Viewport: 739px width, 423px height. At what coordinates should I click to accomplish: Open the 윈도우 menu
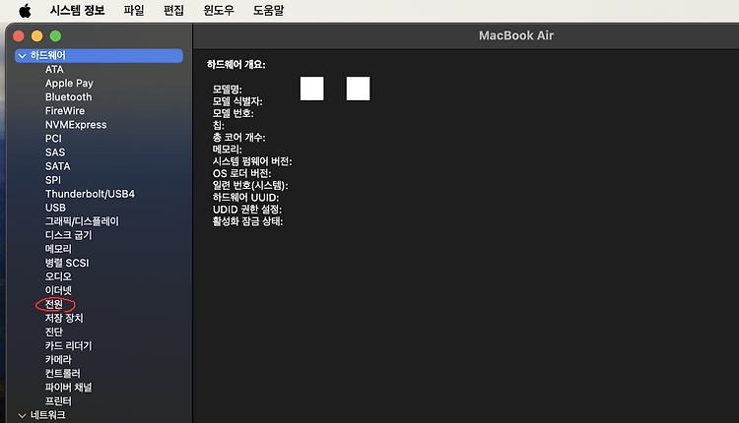point(219,11)
